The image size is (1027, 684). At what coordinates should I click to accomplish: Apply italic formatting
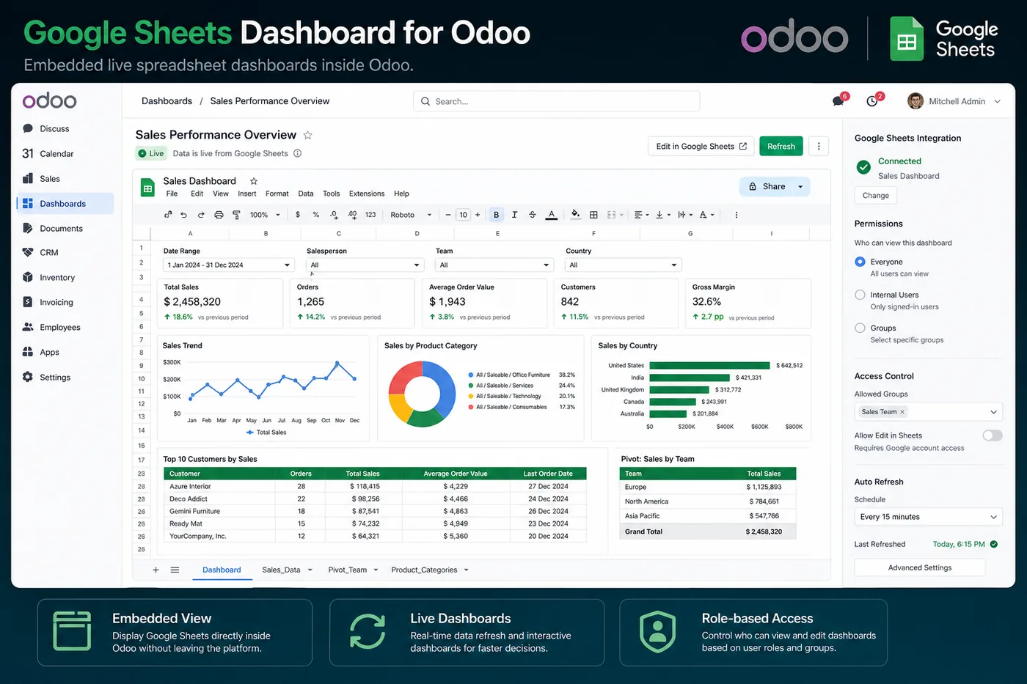(x=514, y=215)
